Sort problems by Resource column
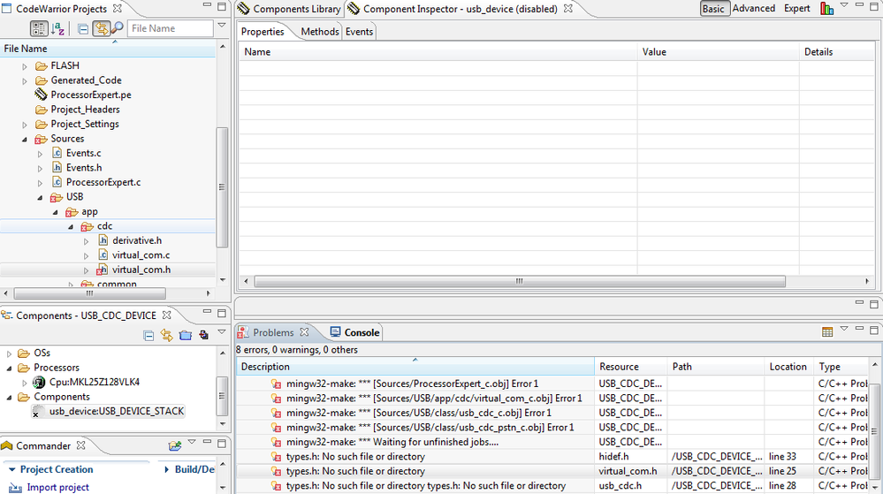883x494 pixels. pyautogui.click(x=631, y=367)
